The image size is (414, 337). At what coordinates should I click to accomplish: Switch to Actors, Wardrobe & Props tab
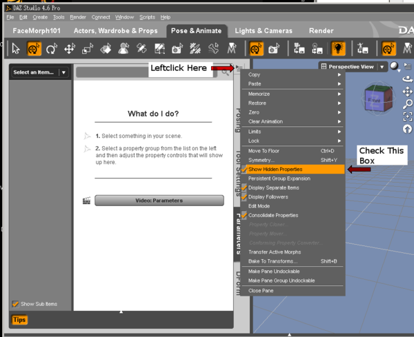coord(116,31)
